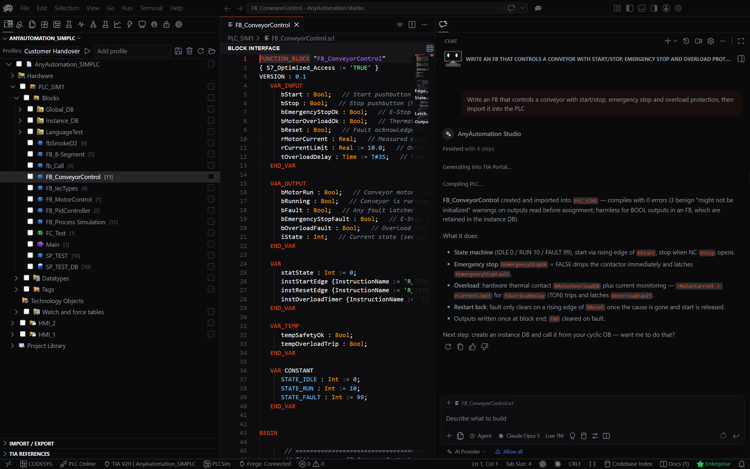Image resolution: width=750 pixels, height=469 pixels.
Task: Click the PLC_SIM1 breadcrumb
Action: click(x=241, y=38)
